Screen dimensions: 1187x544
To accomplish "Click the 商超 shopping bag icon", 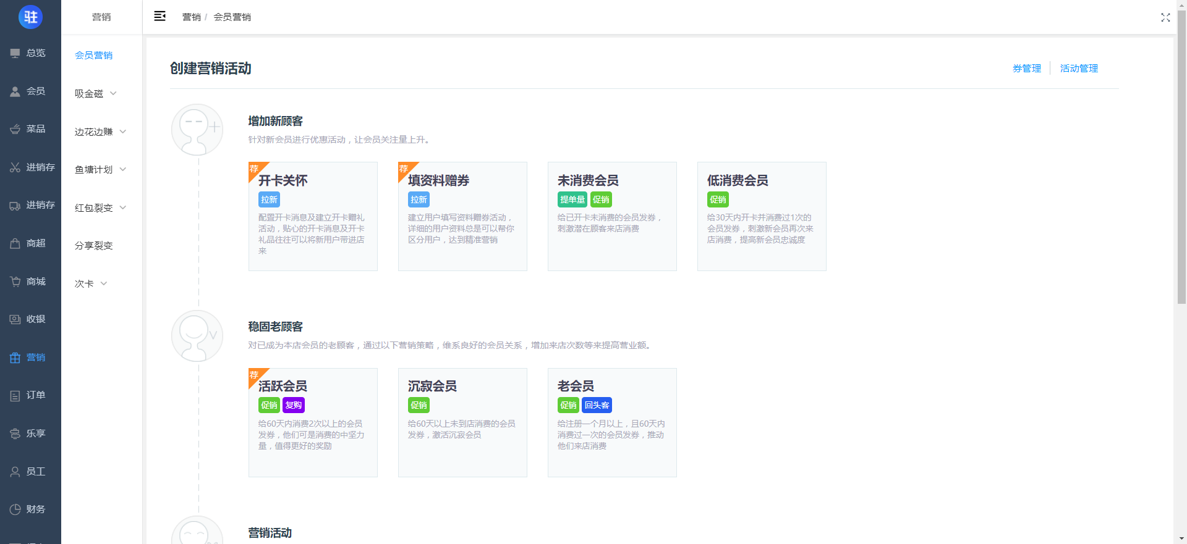I will point(15,243).
